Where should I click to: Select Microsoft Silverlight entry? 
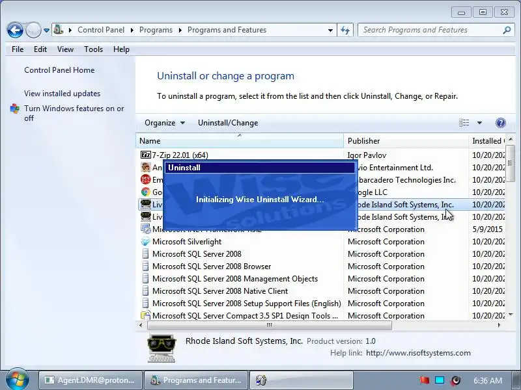[x=187, y=242]
